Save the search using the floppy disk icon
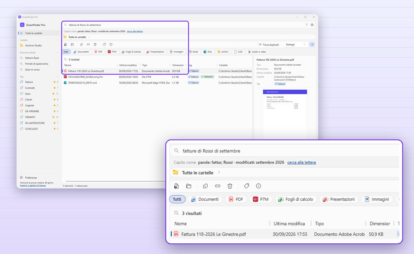The image size is (414, 254). pyautogui.click(x=312, y=25)
